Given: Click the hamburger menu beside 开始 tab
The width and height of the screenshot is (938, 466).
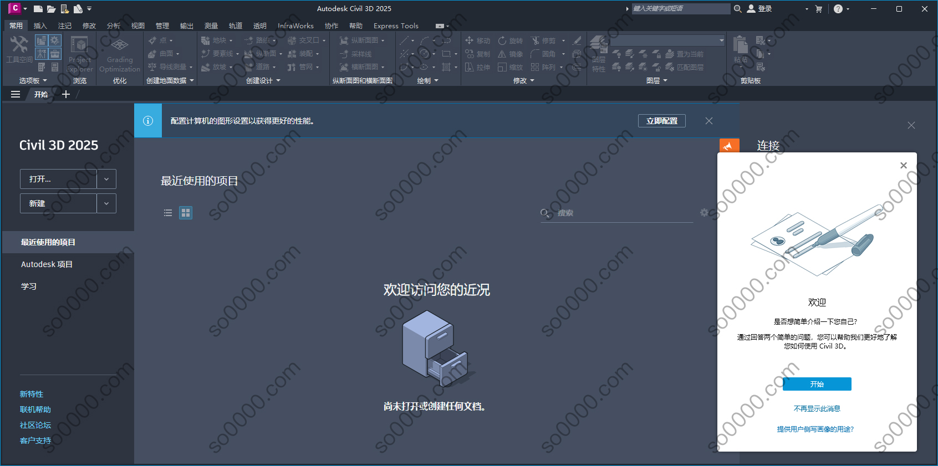Looking at the screenshot, I should point(16,94).
